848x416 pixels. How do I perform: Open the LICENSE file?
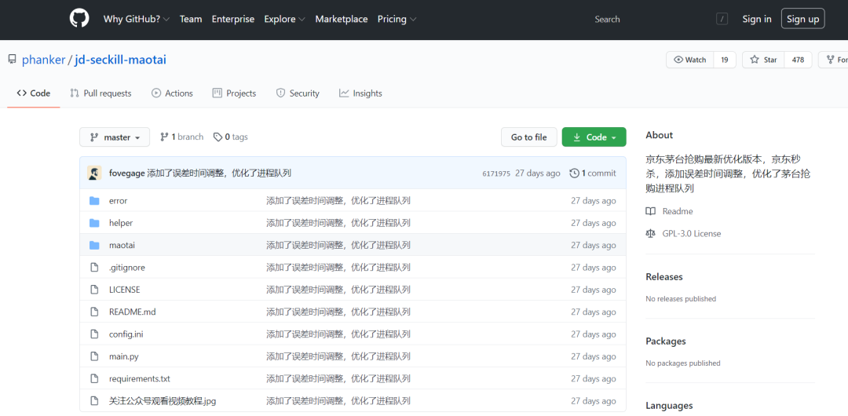click(124, 290)
